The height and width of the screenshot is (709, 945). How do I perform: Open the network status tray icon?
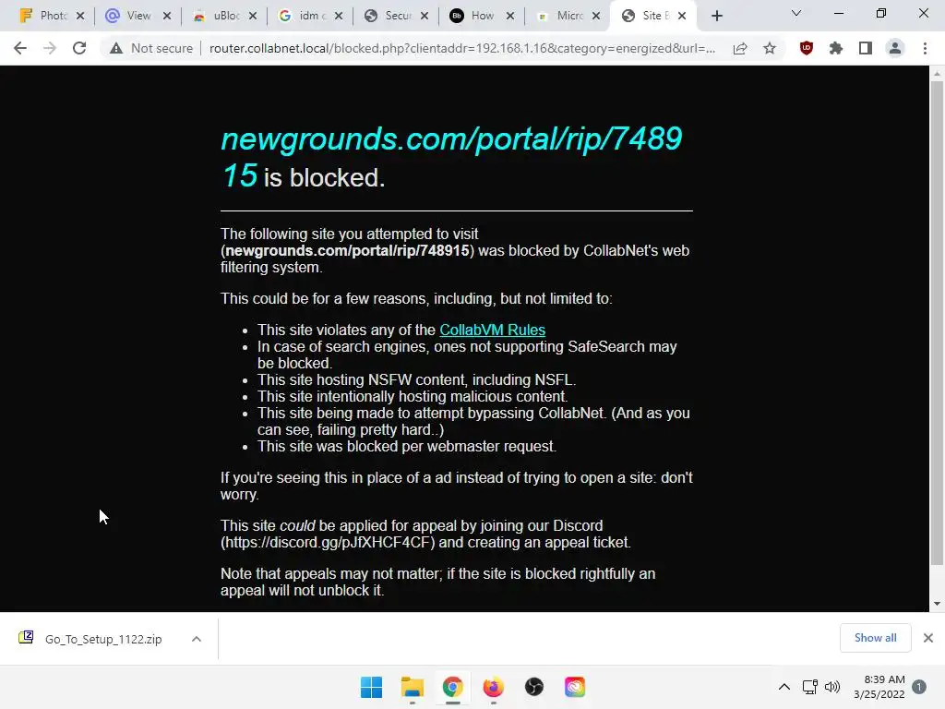click(810, 687)
